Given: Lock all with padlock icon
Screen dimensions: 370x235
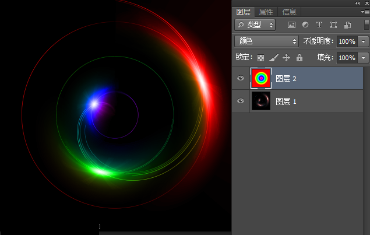Looking at the screenshot, I should tap(299, 57).
